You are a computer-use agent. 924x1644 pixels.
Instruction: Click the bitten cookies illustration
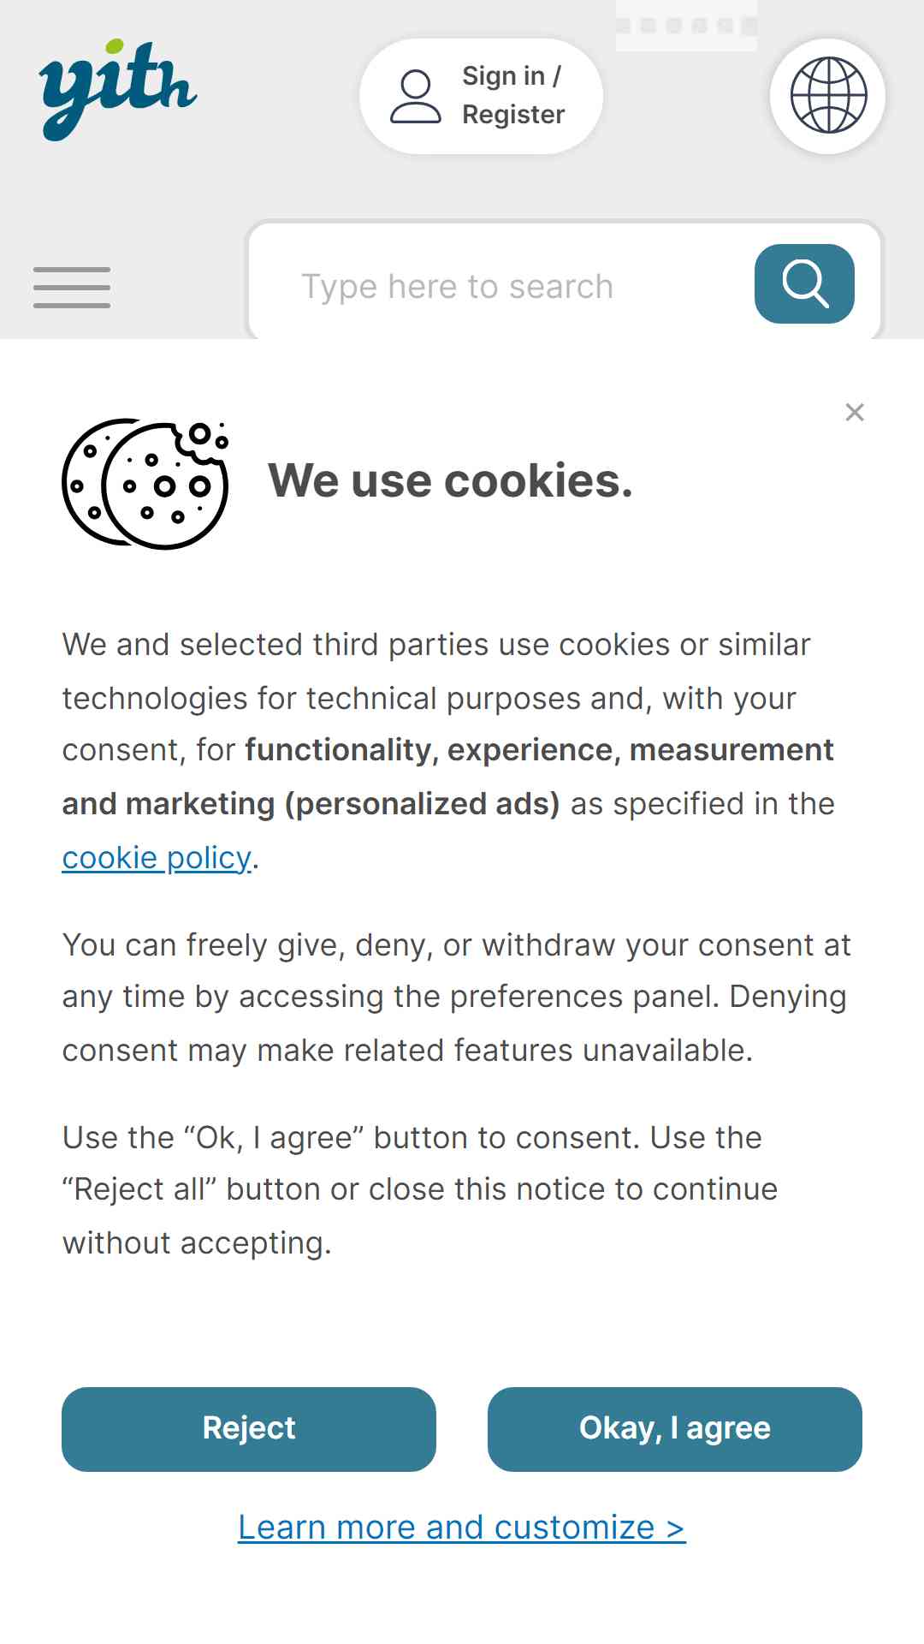click(145, 484)
